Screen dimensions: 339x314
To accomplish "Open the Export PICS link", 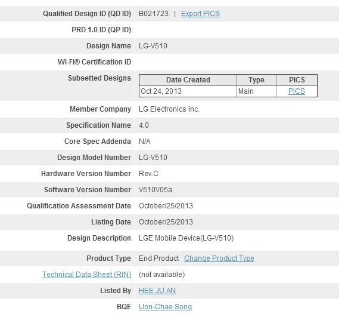I will pyautogui.click(x=200, y=14).
